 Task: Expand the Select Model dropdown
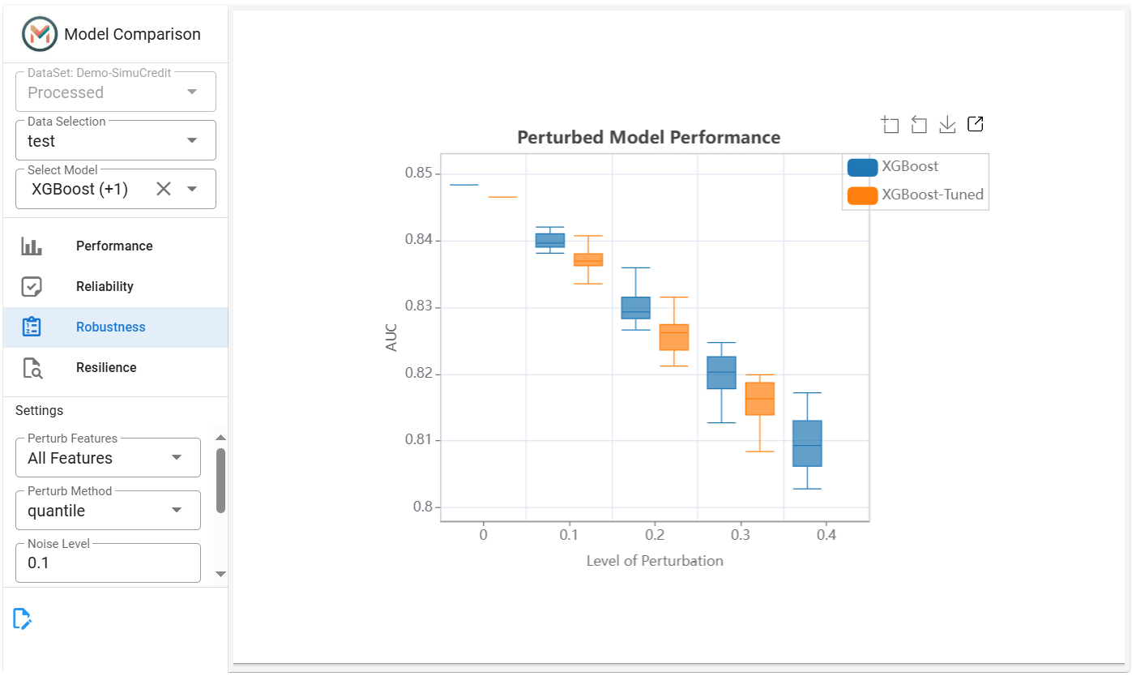pos(192,189)
